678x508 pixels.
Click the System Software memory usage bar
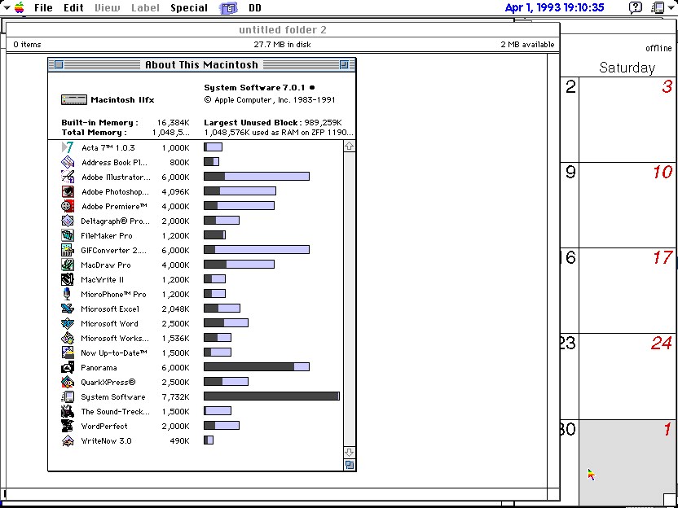[x=271, y=396]
